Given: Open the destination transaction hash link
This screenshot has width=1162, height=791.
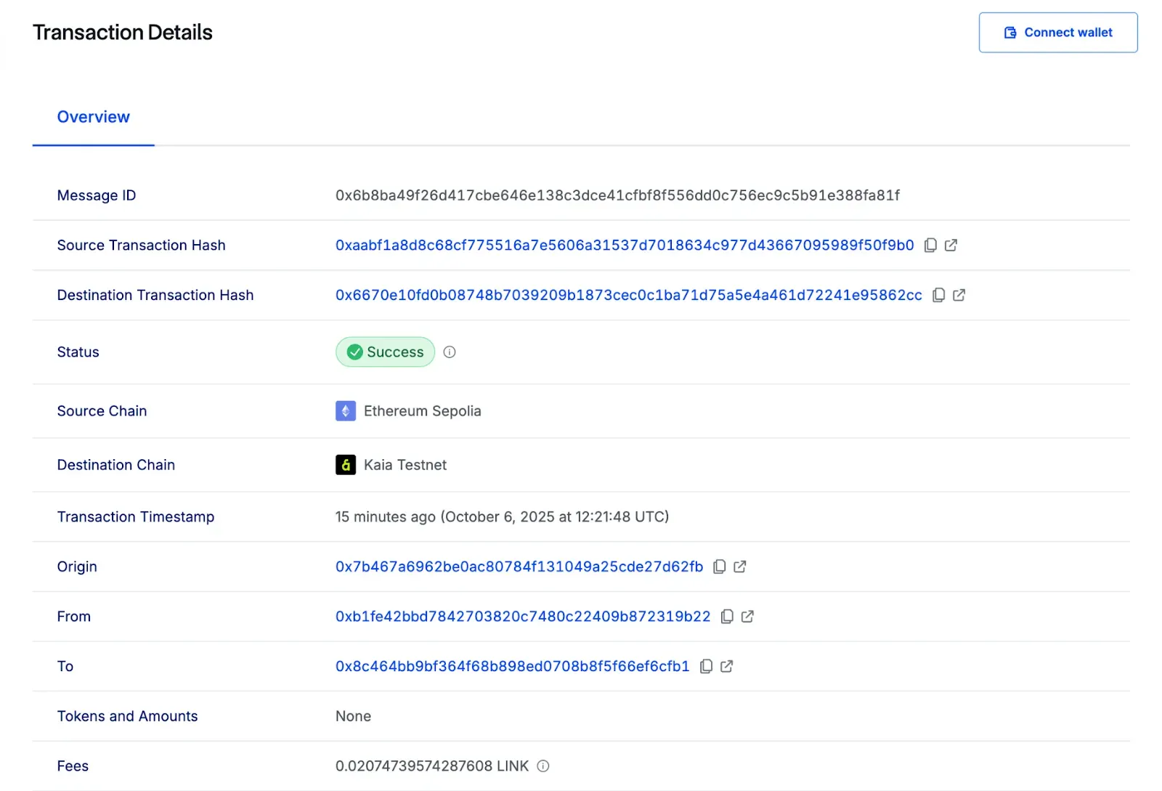Looking at the screenshot, I should coord(628,295).
